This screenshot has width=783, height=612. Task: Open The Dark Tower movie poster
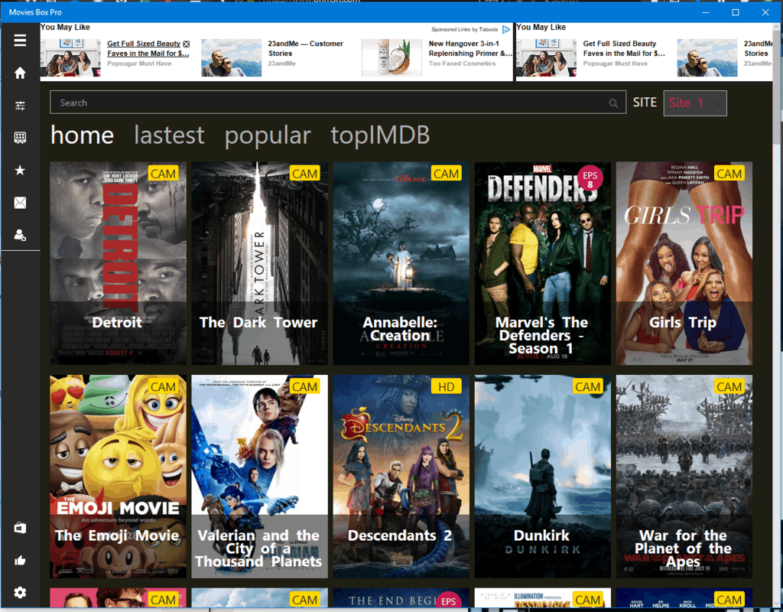point(260,263)
